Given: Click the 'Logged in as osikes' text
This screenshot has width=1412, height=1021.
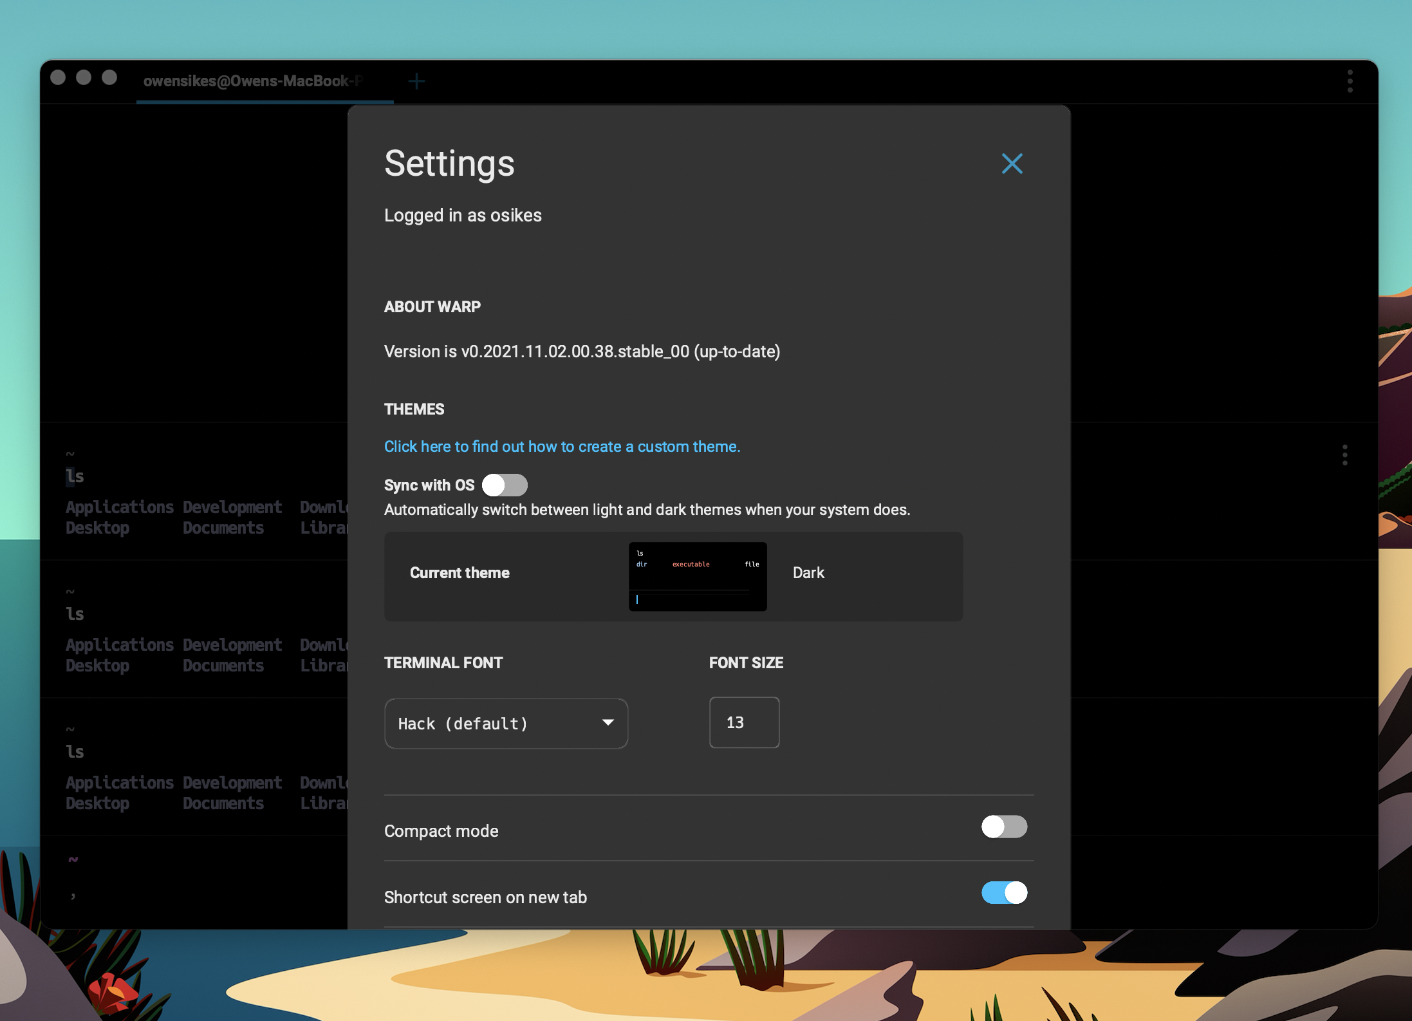Looking at the screenshot, I should (x=463, y=215).
